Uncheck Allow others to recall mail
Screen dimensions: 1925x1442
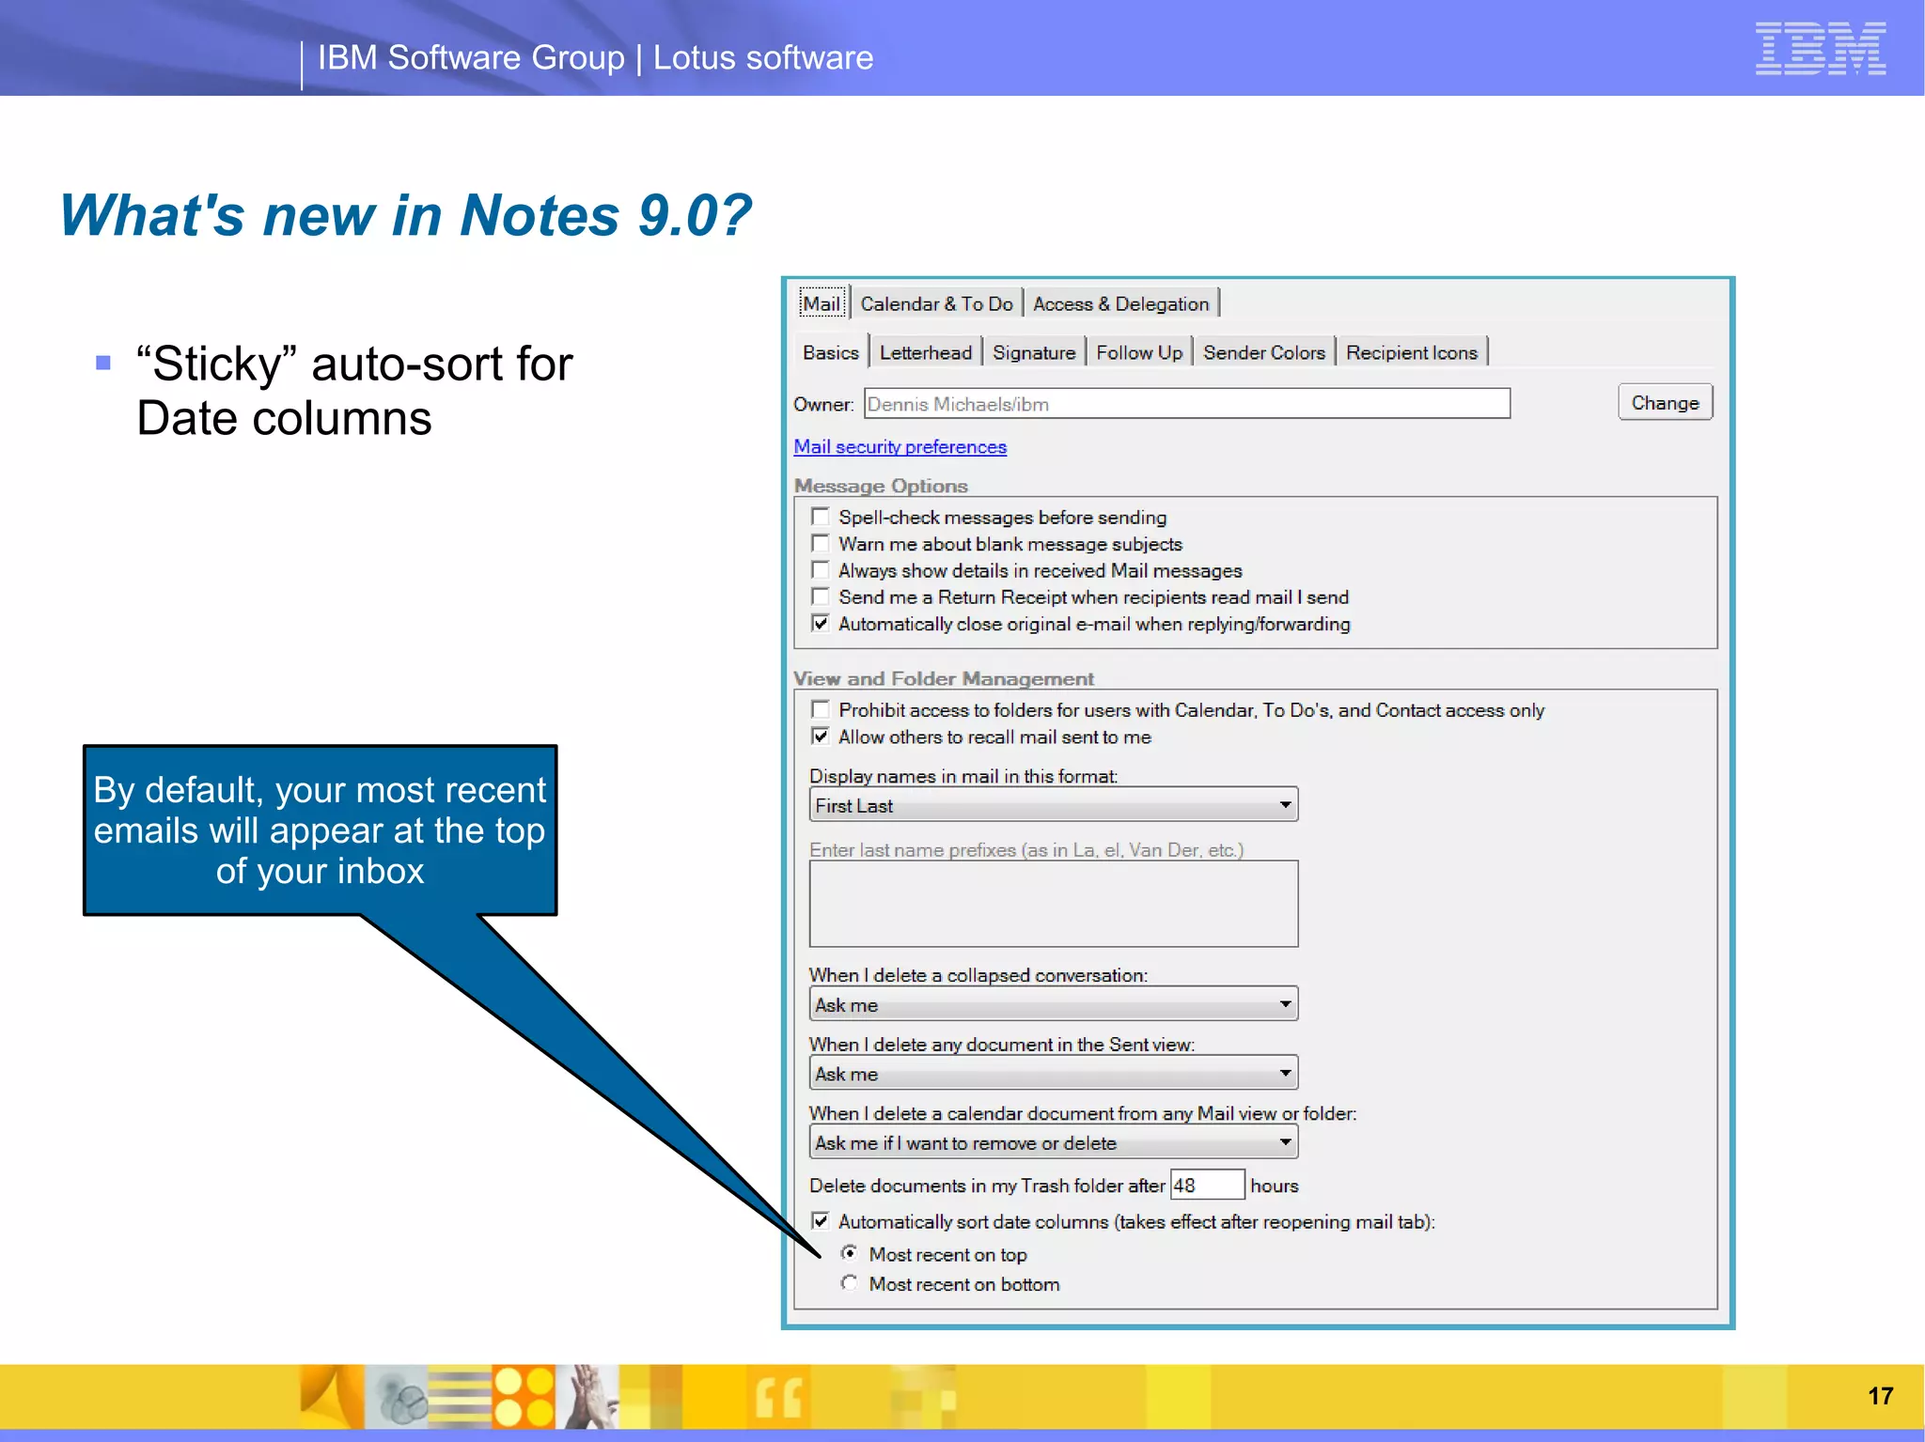click(821, 737)
